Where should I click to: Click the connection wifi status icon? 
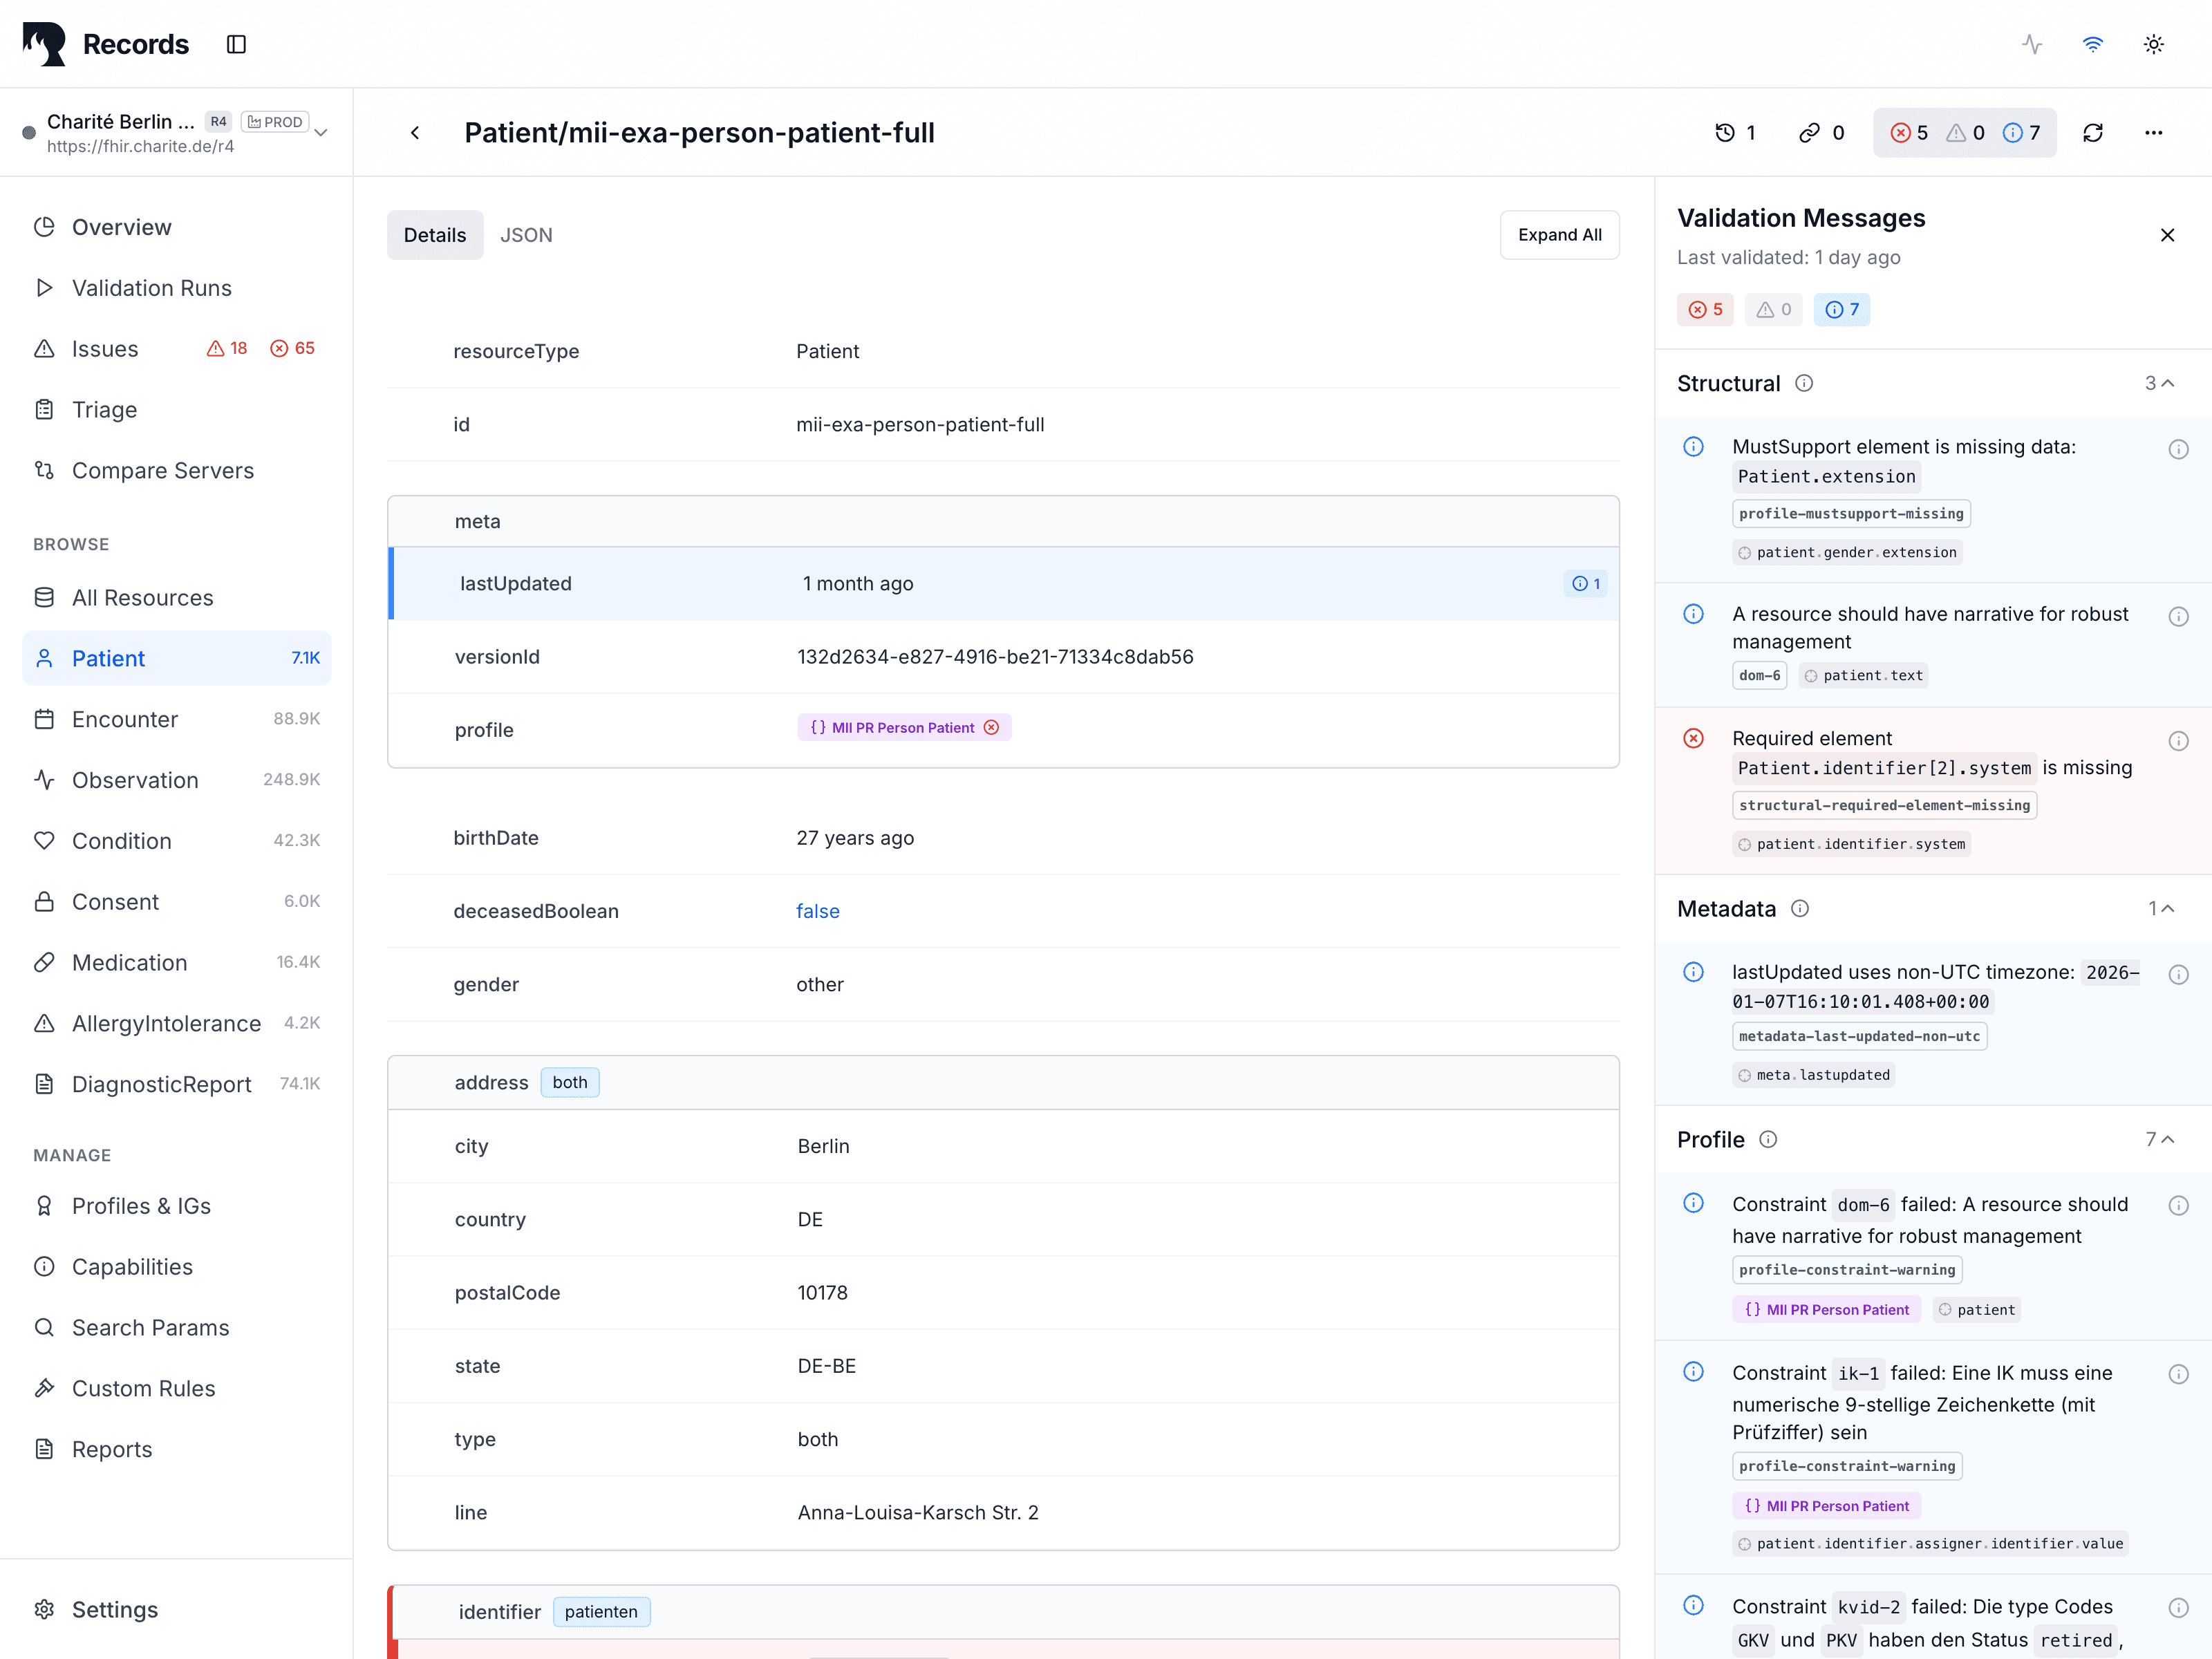click(x=2092, y=44)
